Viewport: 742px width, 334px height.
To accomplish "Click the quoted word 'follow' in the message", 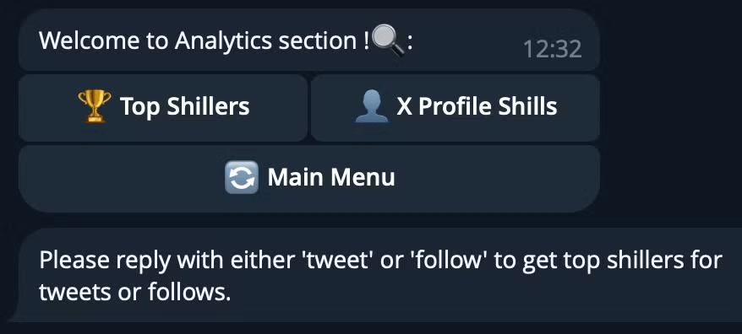I will (448, 260).
